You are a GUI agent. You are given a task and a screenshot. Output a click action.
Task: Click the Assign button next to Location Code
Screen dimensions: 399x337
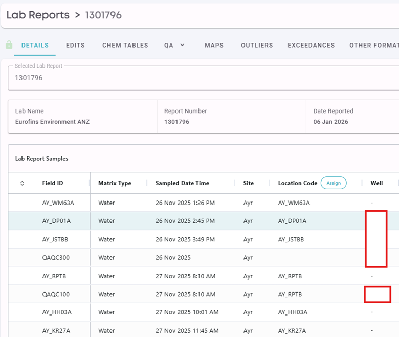(x=334, y=183)
